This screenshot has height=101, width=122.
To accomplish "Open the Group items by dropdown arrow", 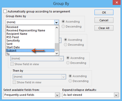I will [56, 22].
